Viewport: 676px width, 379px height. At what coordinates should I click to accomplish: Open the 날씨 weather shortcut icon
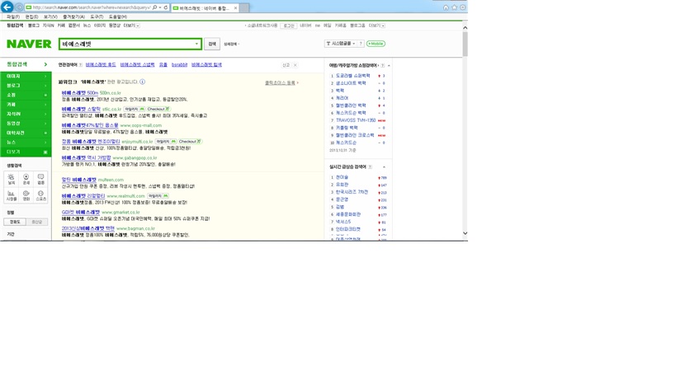pos(12,179)
